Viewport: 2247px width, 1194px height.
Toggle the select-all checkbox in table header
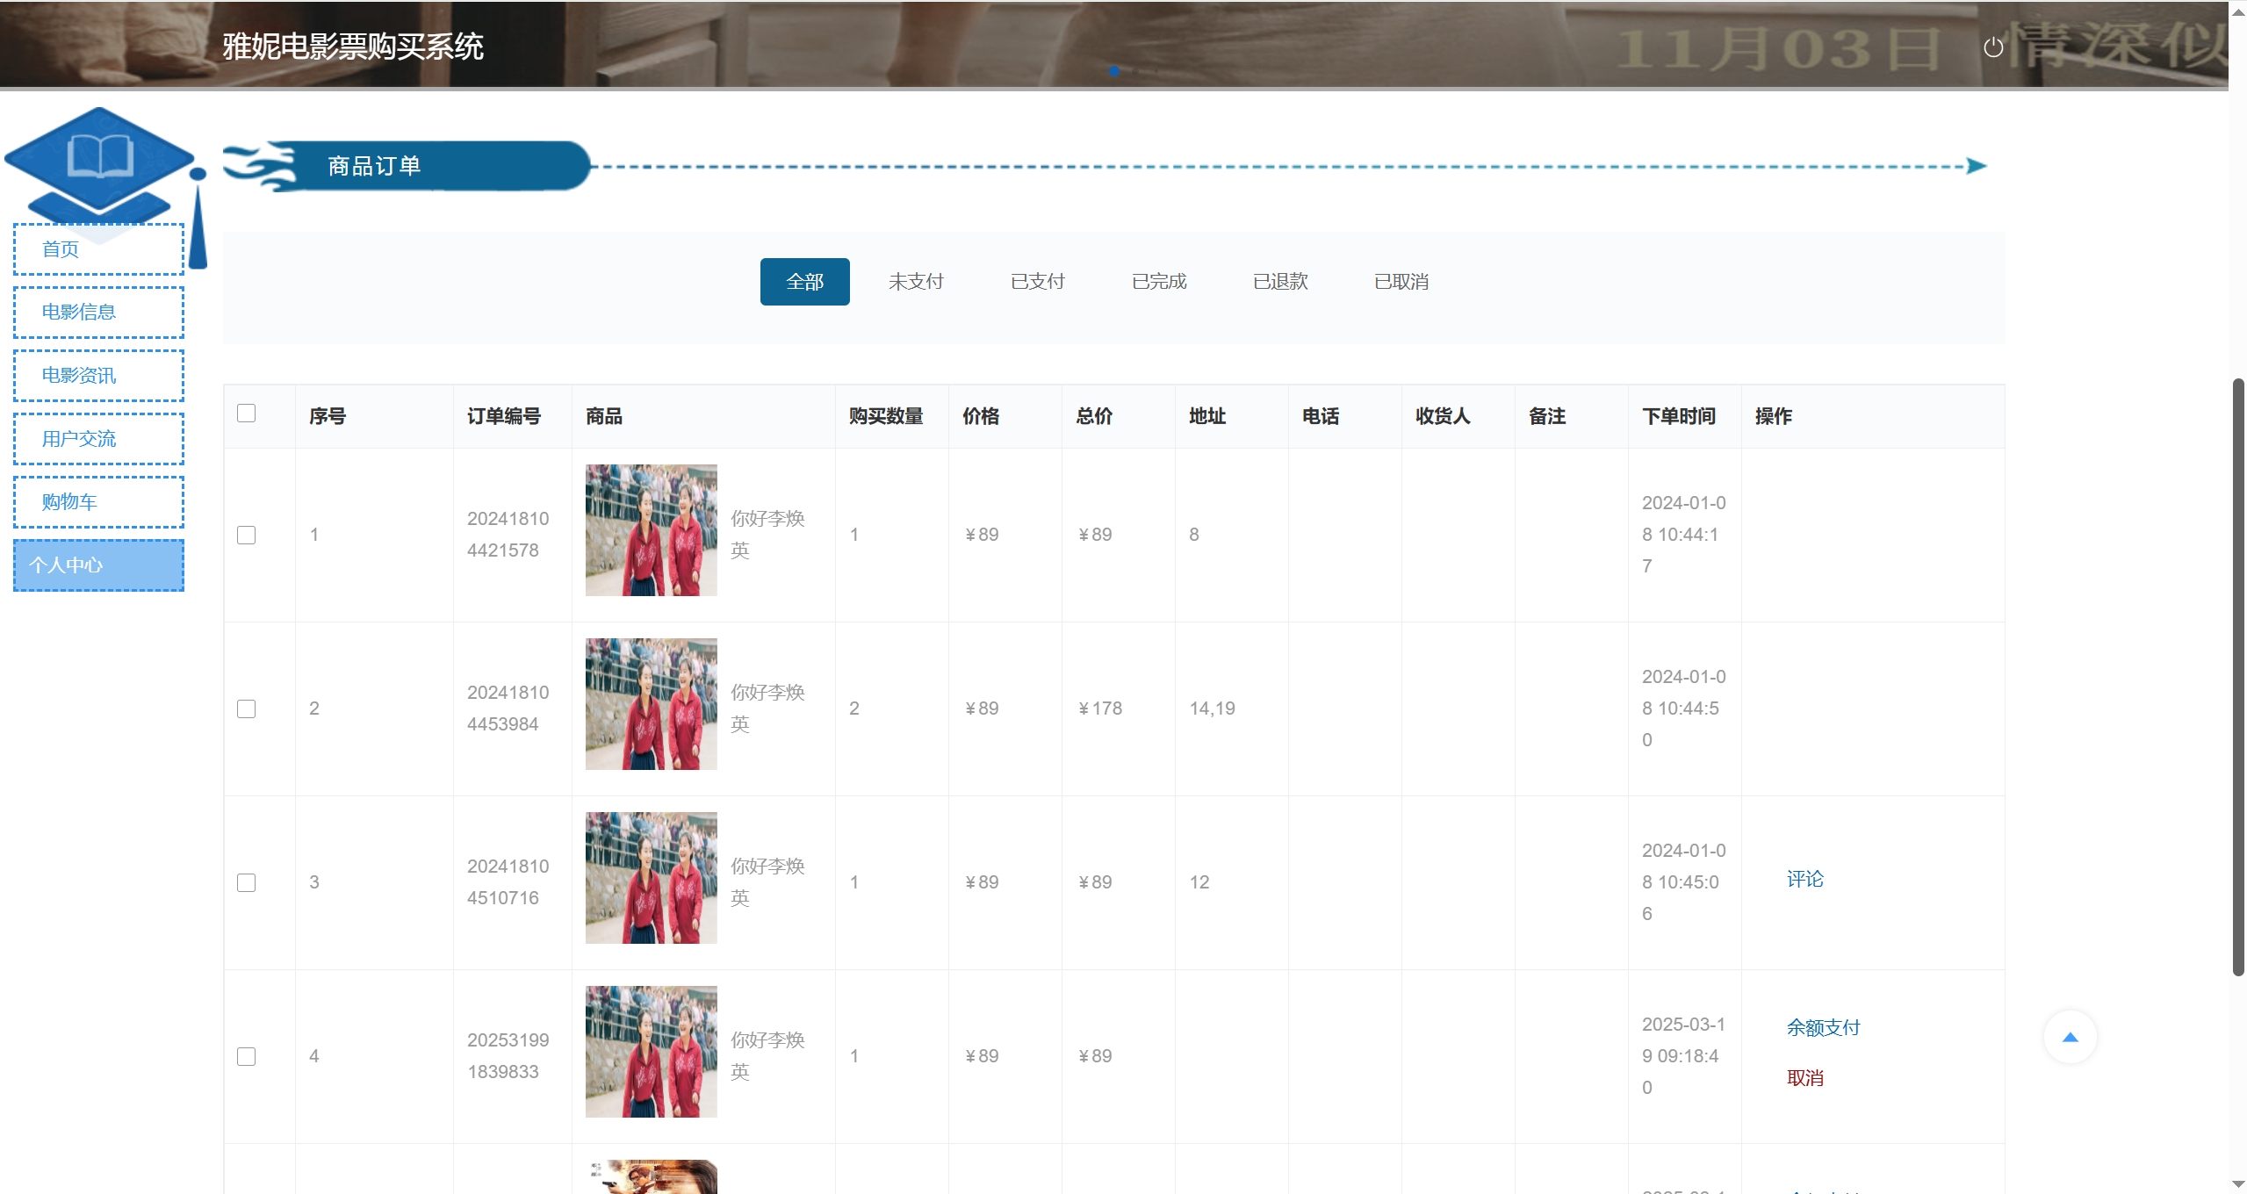[247, 414]
